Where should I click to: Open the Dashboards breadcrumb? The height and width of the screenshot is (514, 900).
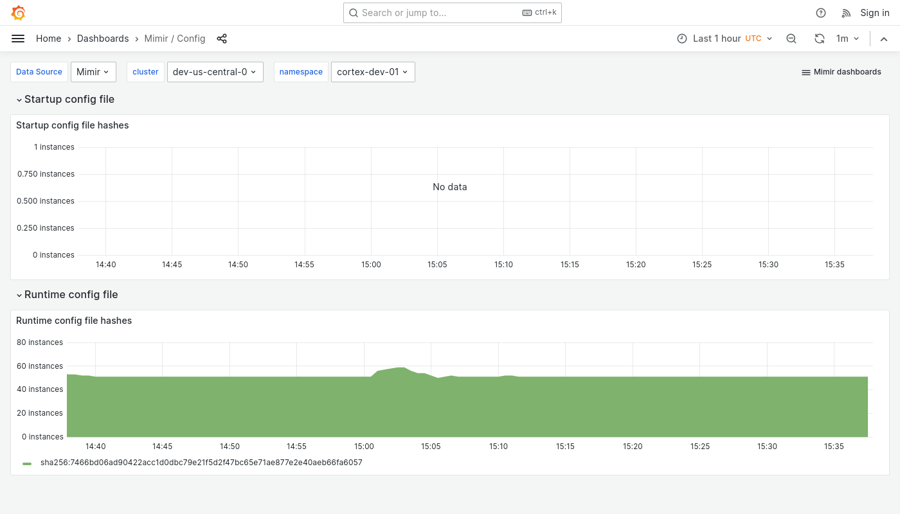tap(102, 39)
